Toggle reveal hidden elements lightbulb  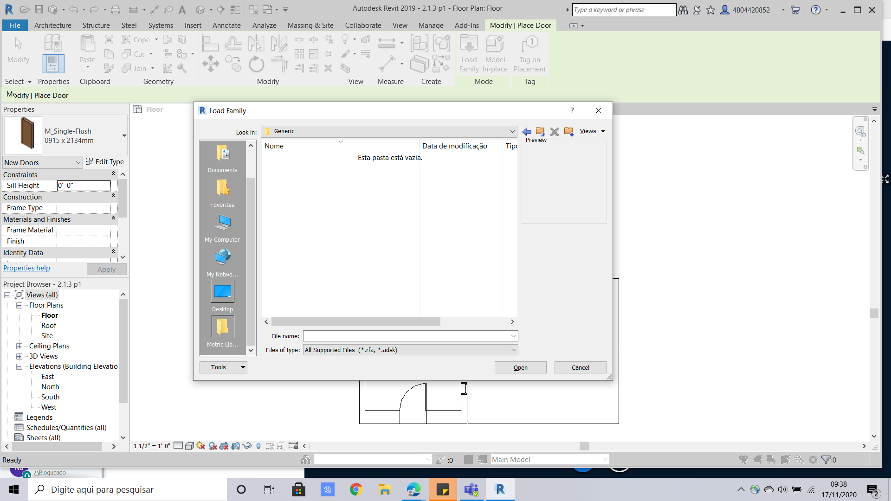258,446
